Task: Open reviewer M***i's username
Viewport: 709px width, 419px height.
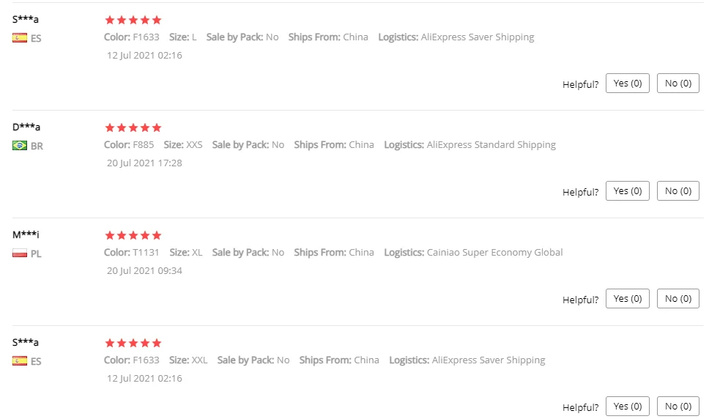Action: [26, 234]
